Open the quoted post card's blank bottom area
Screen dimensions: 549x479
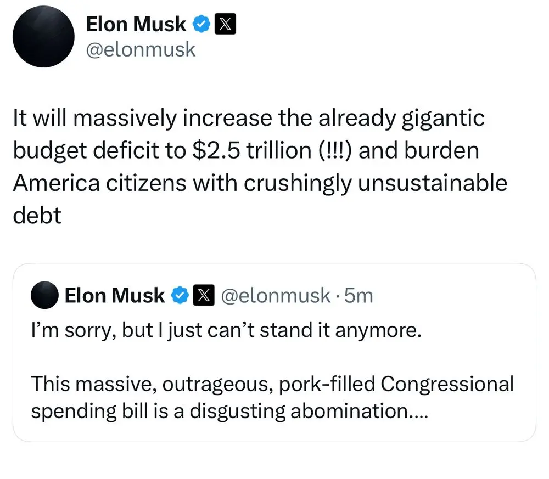(273, 431)
